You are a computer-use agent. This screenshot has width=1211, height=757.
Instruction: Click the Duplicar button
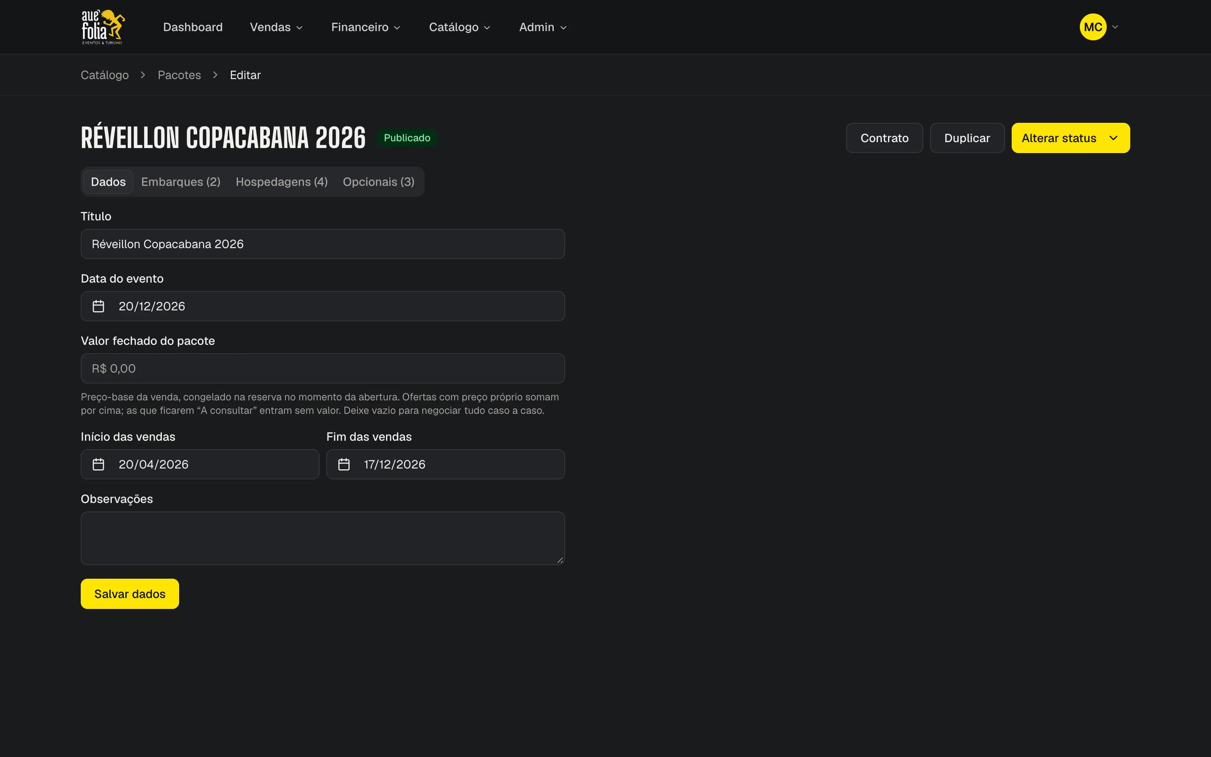pos(967,138)
